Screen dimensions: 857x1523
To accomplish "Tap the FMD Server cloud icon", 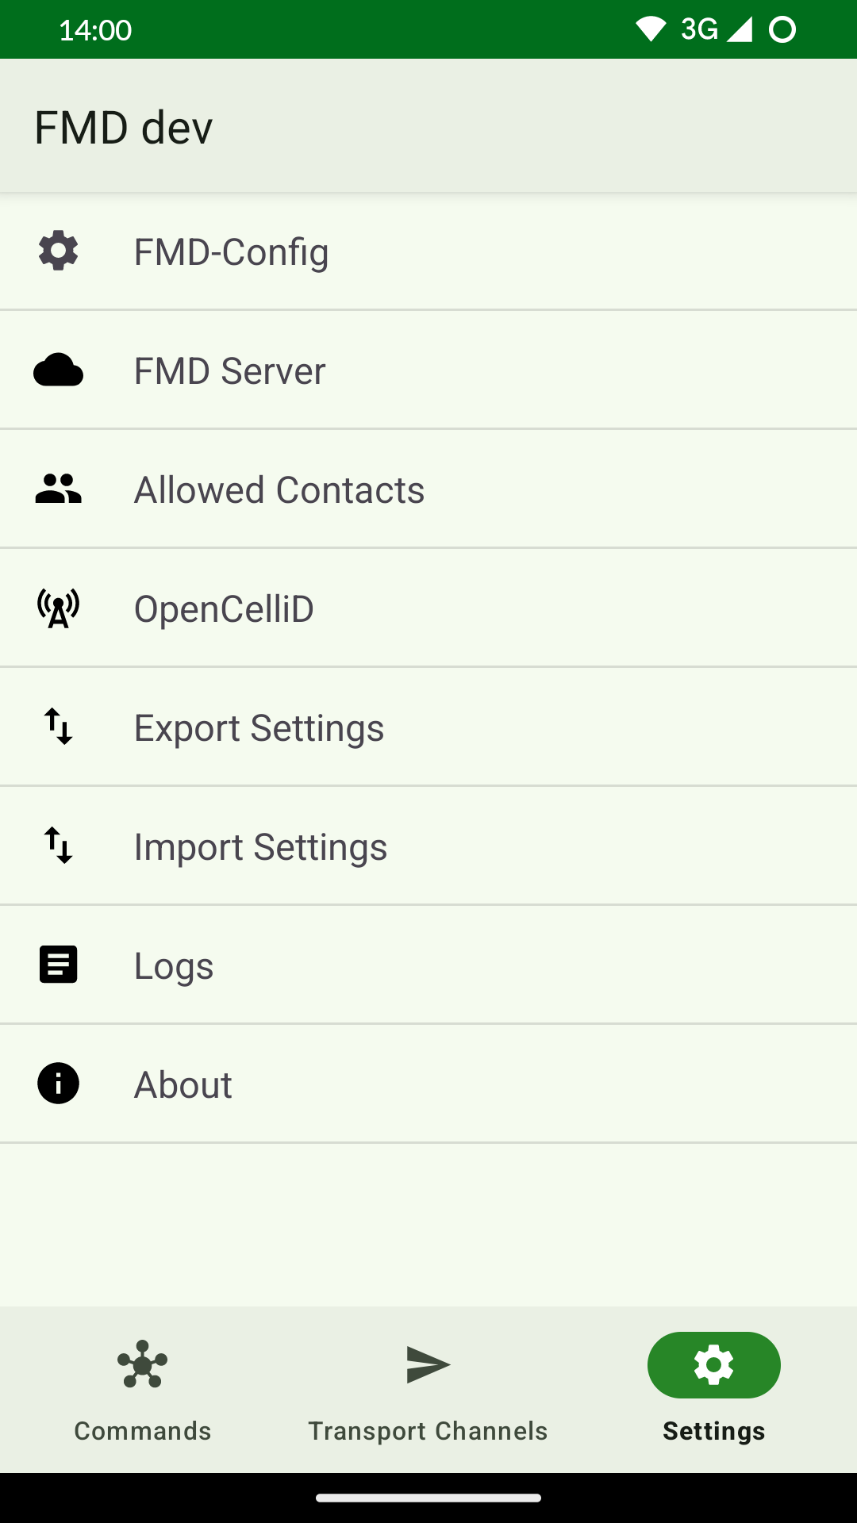I will click(x=59, y=370).
